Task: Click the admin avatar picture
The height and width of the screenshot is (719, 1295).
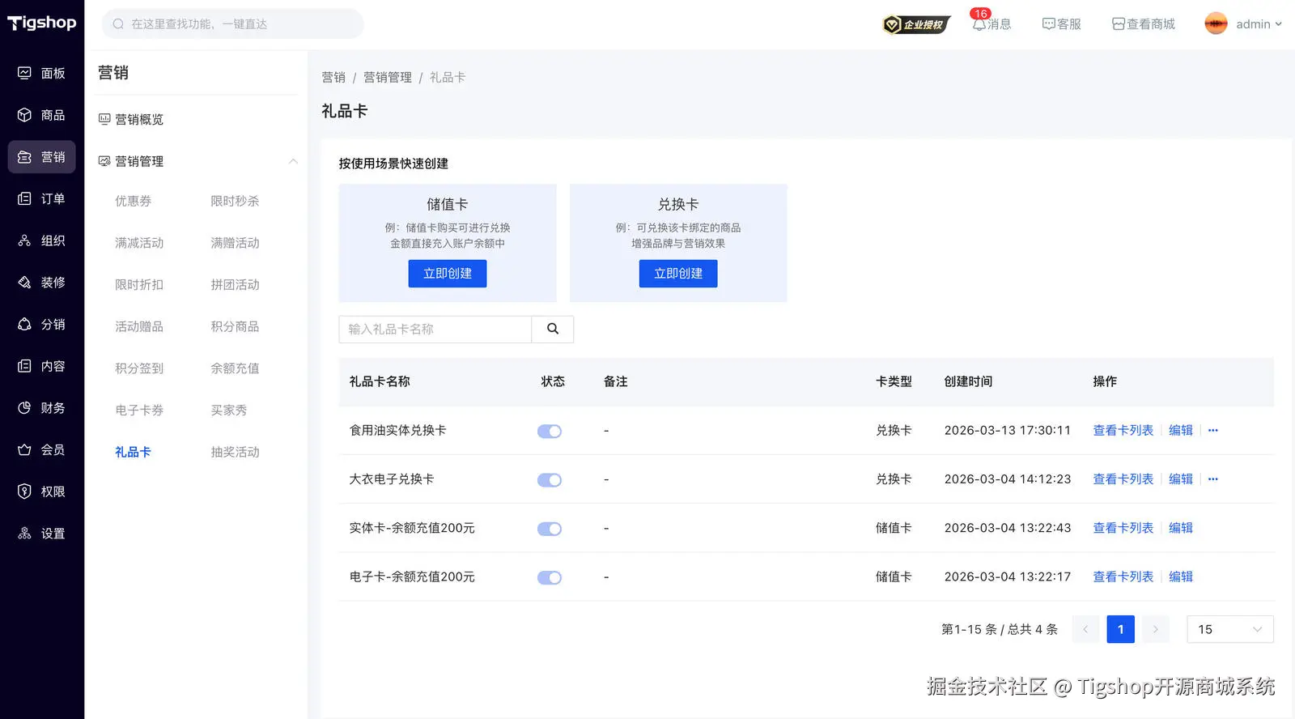Action: pyautogui.click(x=1216, y=23)
